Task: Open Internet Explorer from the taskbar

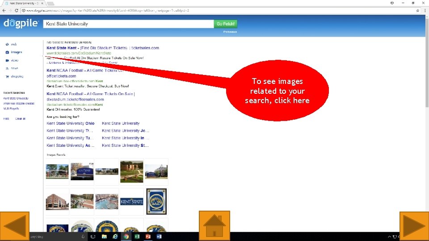Action: [x=115, y=237]
